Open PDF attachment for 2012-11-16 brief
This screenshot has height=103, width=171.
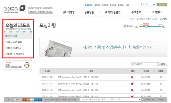coord(132,90)
